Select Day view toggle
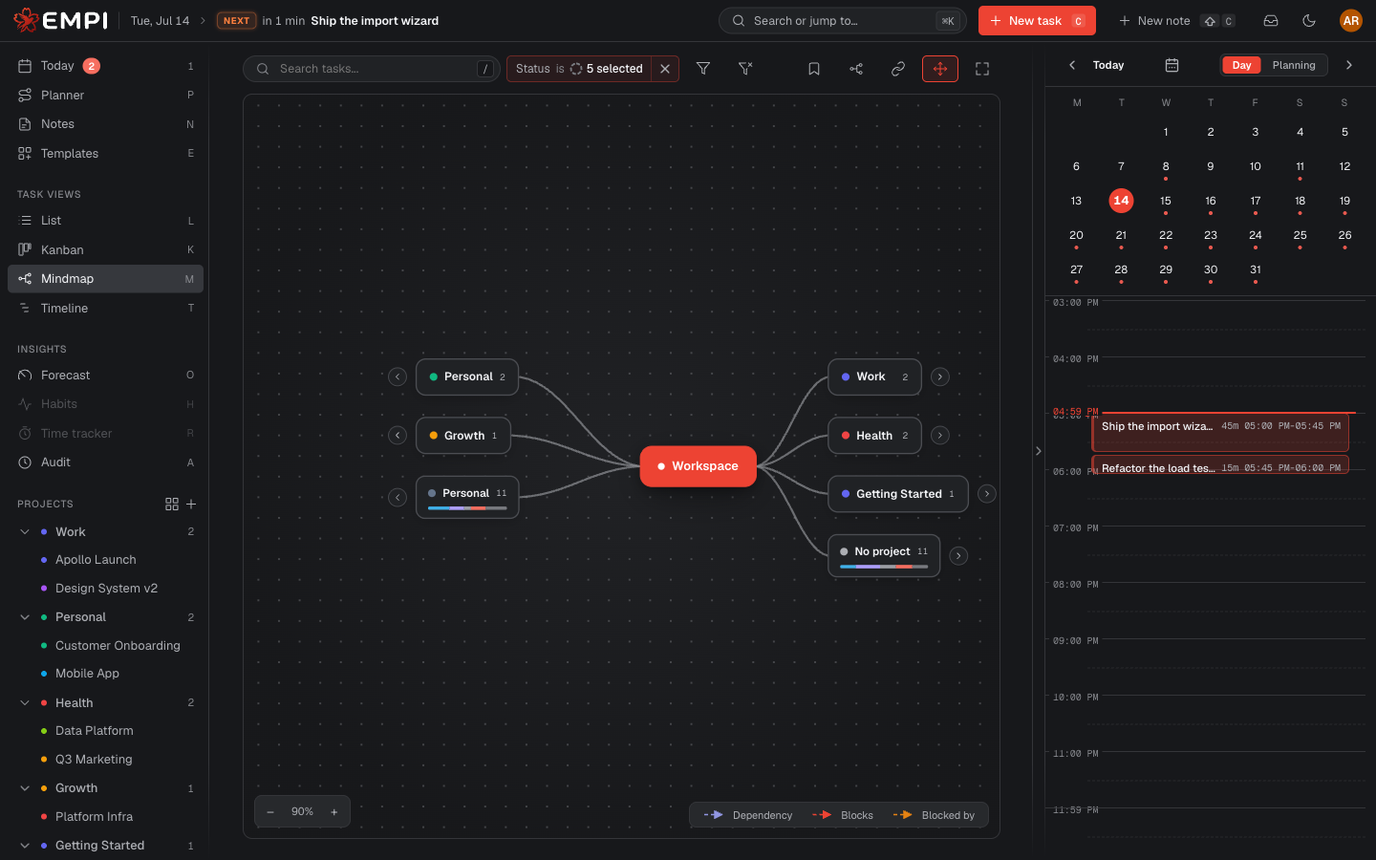Screen dimensions: 1376x860 tap(1241, 65)
